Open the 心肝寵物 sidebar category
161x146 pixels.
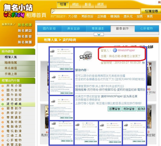click(x=14, y=140)
